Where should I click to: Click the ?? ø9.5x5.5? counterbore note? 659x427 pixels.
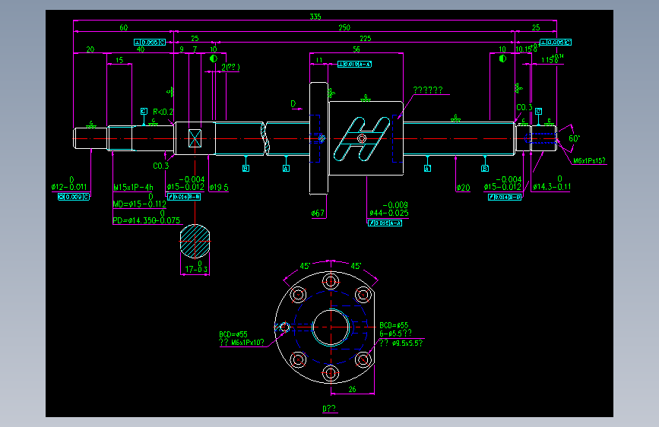coord(401,343)
